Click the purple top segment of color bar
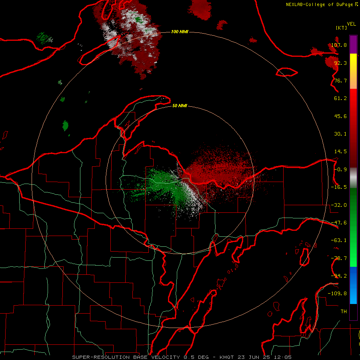The width and height of the screenshot is (360, 360). coord(353,44)
